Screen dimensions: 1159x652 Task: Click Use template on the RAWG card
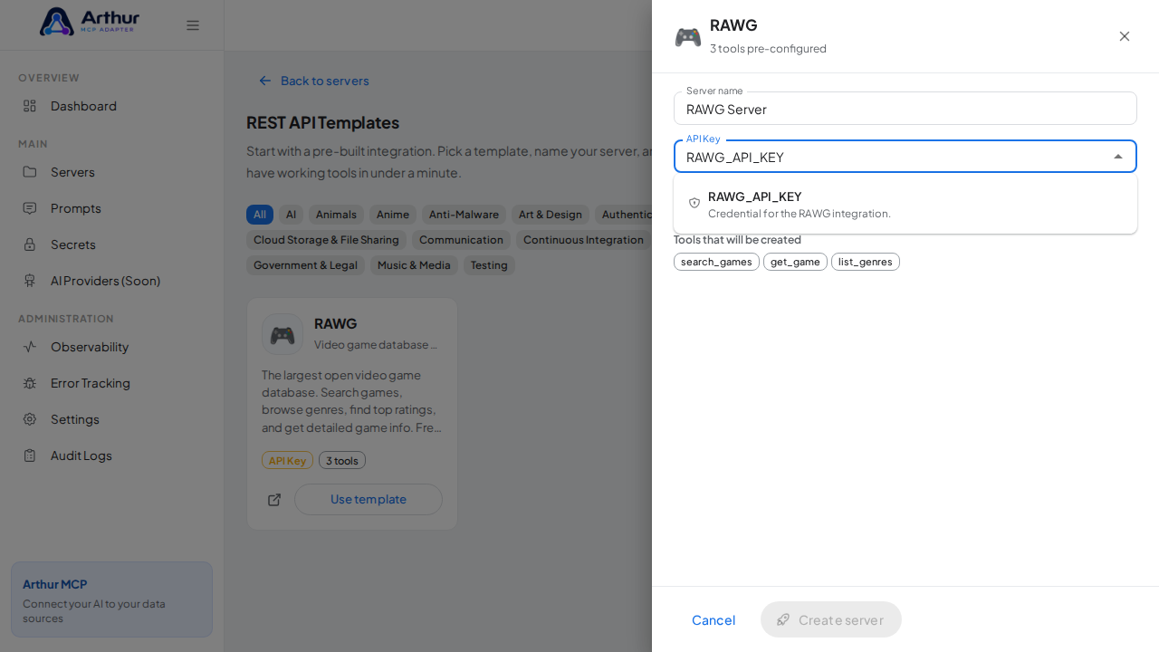(369, 499)
